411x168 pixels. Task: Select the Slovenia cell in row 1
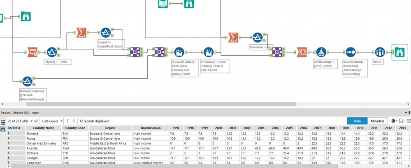44,133
